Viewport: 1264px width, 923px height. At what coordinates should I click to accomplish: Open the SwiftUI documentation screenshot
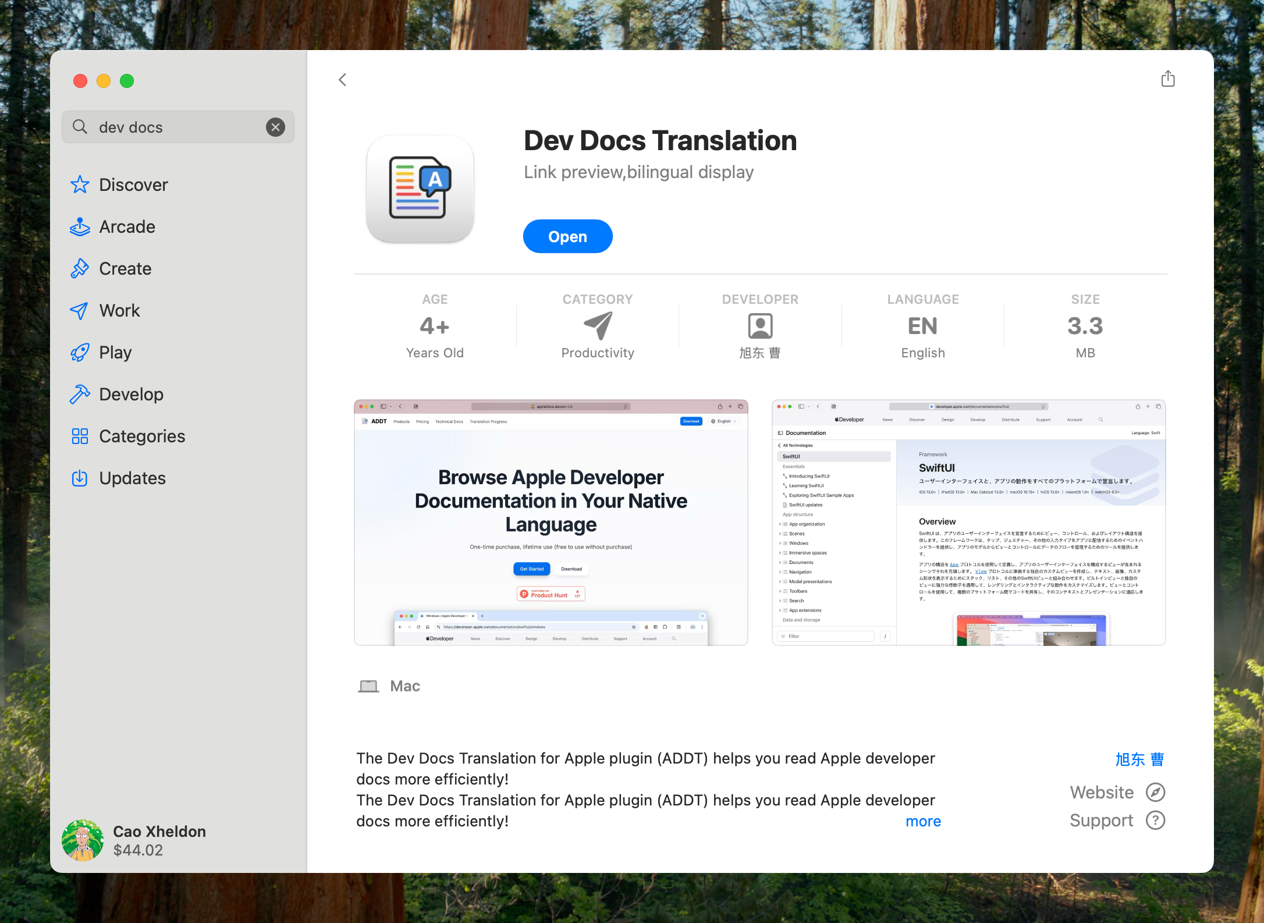point(968,522)
